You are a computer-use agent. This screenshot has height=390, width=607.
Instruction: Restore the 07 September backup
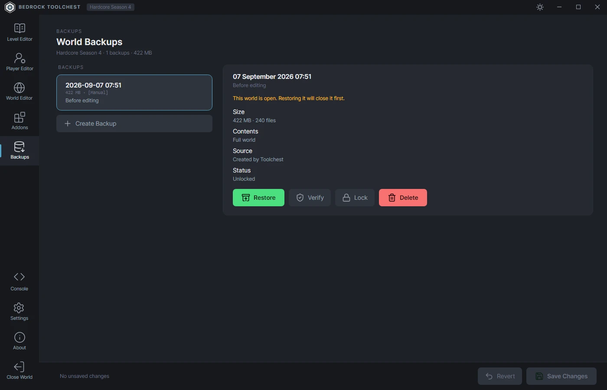coord(258,198)
